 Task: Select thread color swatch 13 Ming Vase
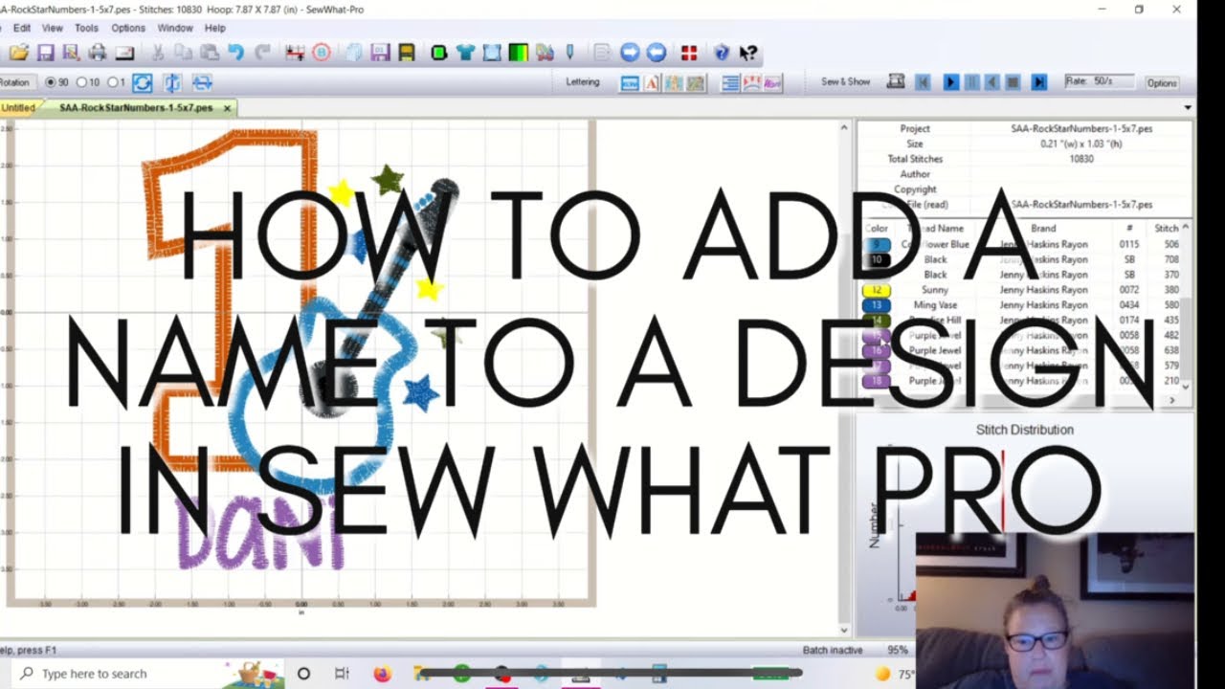point(877,305)
